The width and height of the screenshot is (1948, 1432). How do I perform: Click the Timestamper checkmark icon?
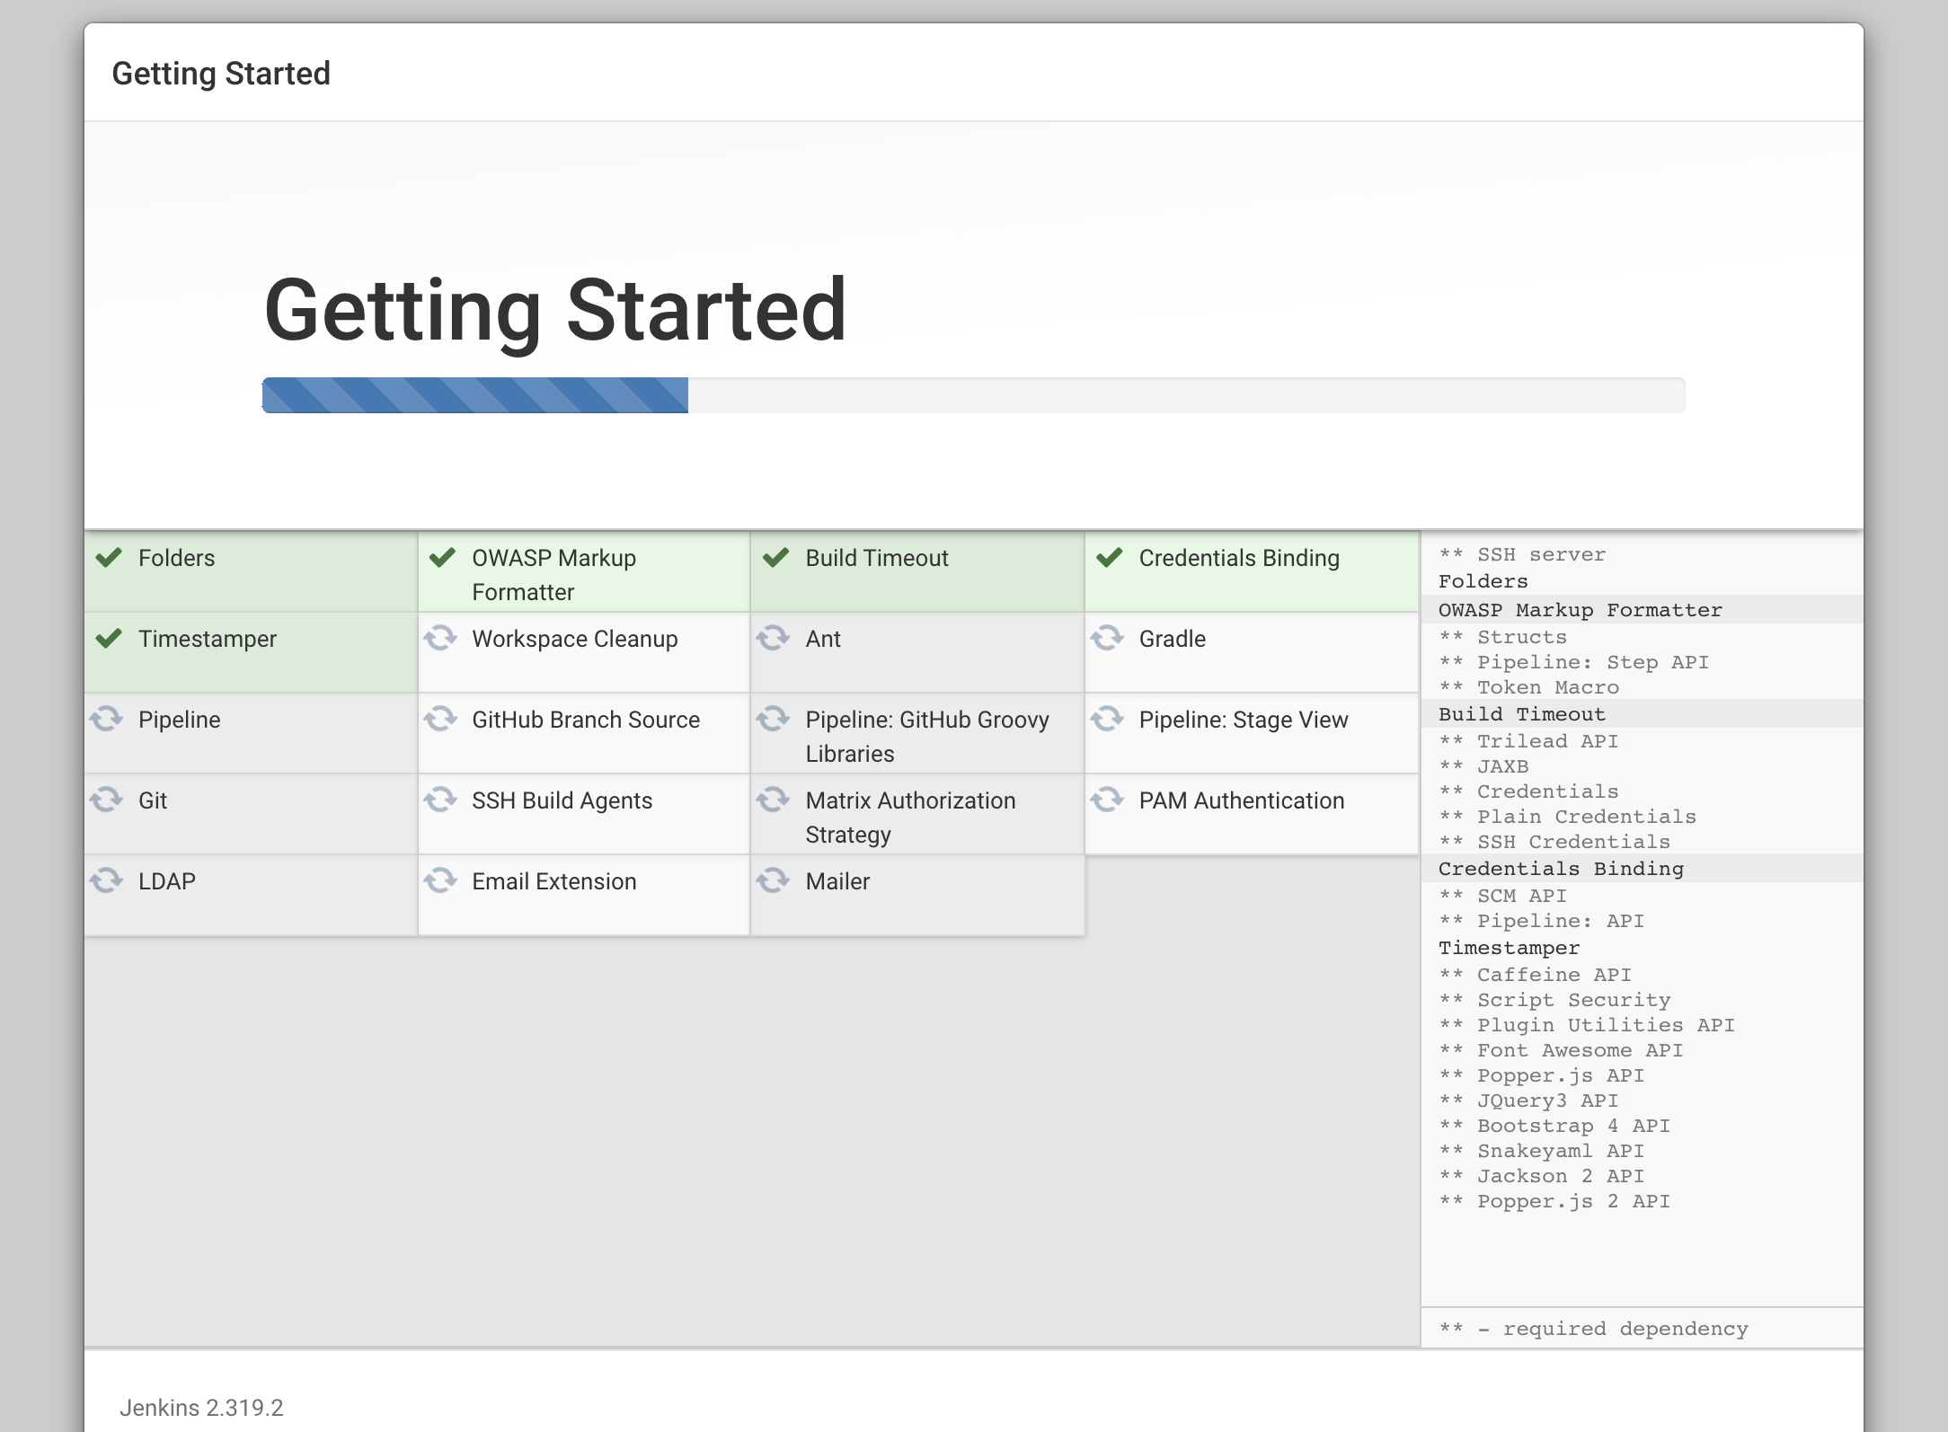(x=109, y=639)
